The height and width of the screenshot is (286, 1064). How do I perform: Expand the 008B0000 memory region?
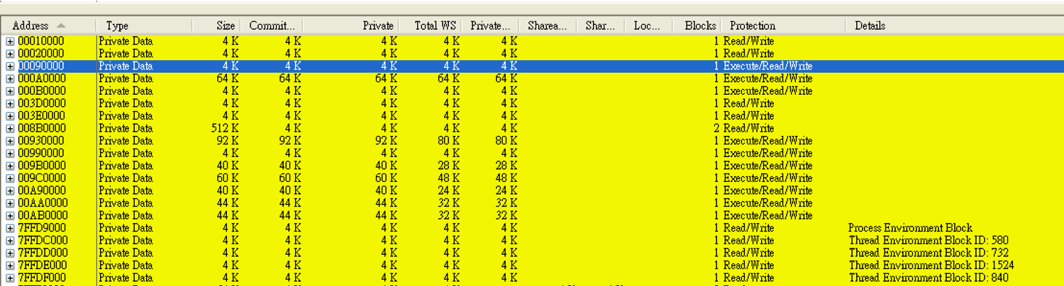pos(10,128)
